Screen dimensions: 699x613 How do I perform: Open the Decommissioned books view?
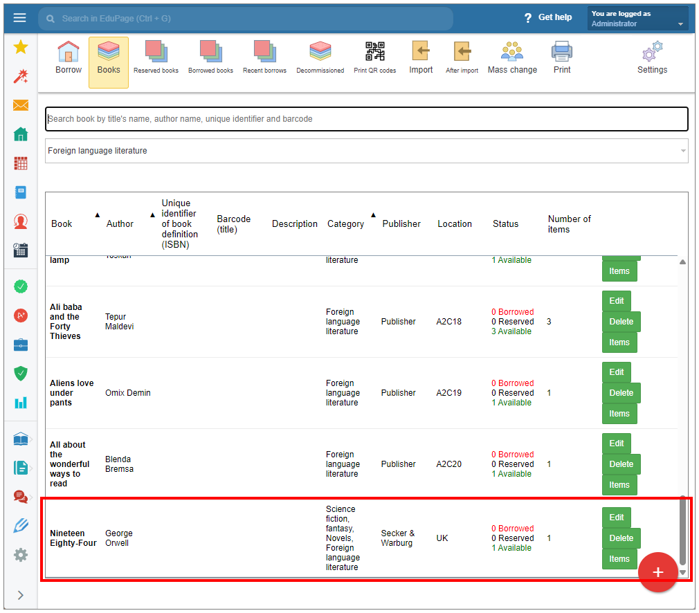[x=320, y=58]
